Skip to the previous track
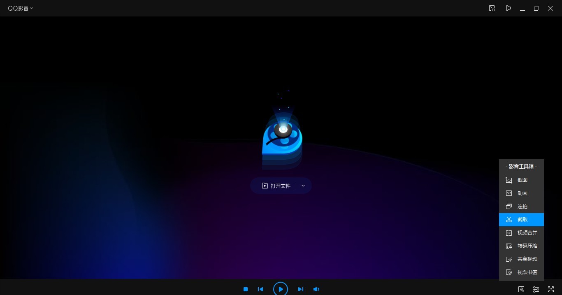562x295 pixels. pos(260,289)
